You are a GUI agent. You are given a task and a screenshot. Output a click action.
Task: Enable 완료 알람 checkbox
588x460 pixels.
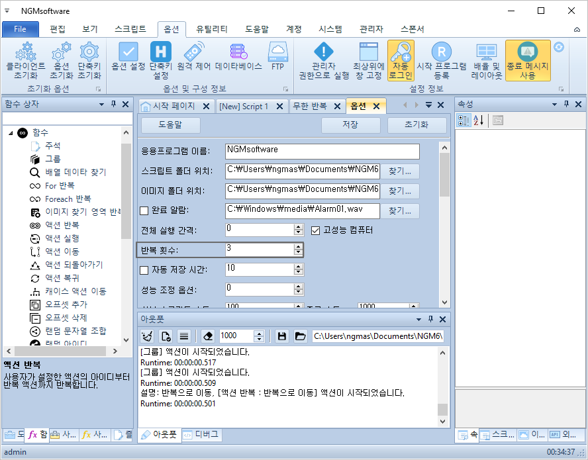point(144,210)
